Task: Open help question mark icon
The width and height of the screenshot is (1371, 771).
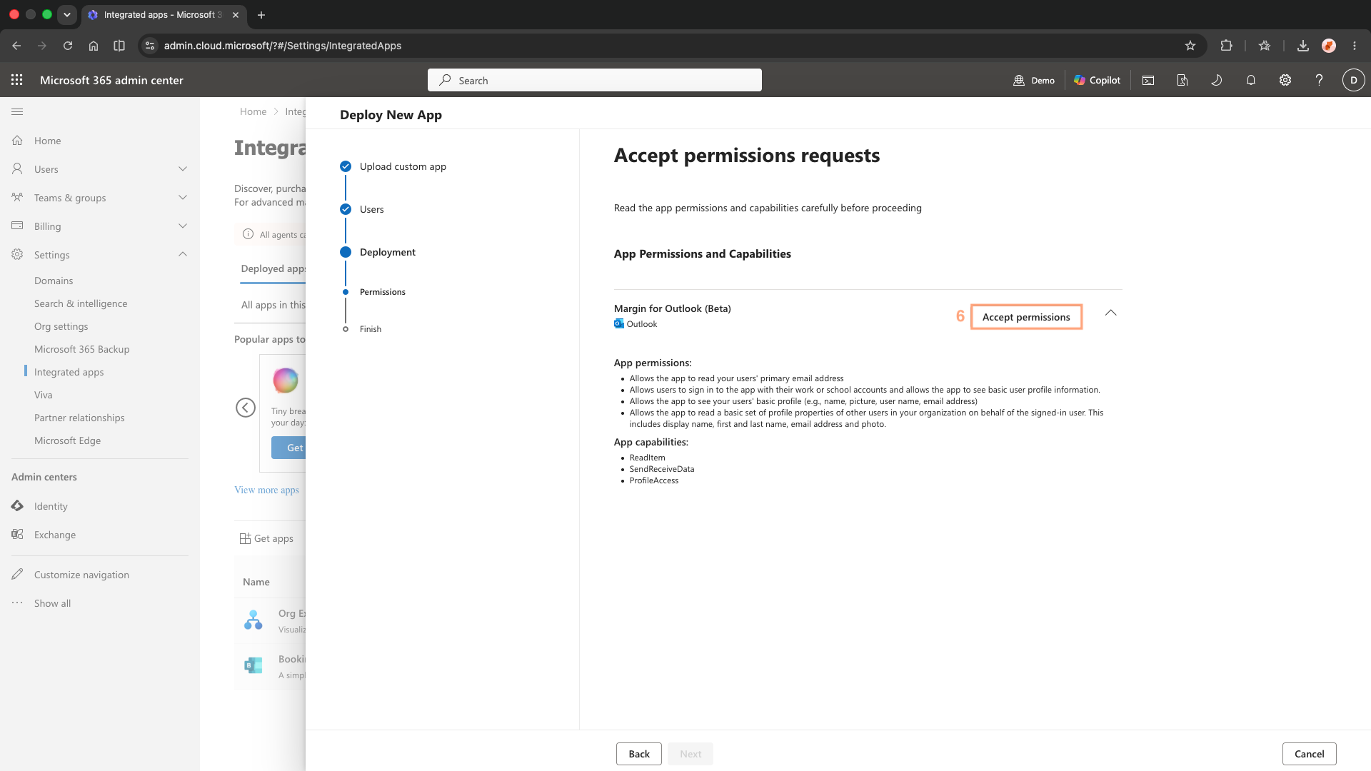Action: point(1320,80)
